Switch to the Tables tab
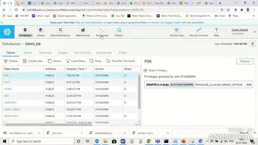The height and width of the screenshot is (145, 258). (11, 53)
